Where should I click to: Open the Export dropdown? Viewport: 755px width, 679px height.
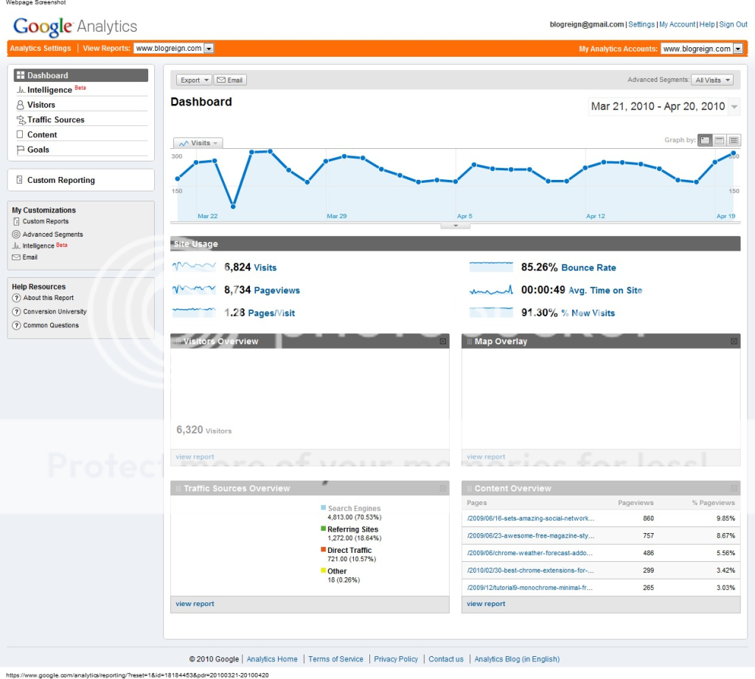pos(194,80)
